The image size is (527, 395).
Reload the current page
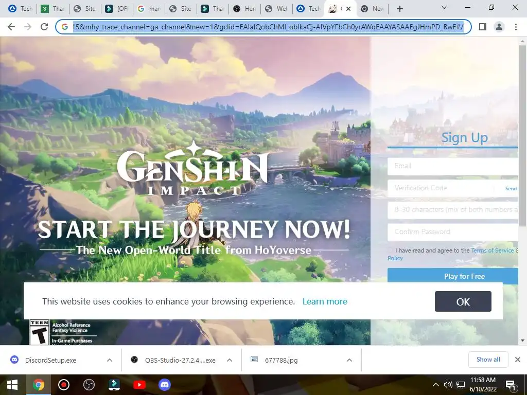click(x=44, y=27)
